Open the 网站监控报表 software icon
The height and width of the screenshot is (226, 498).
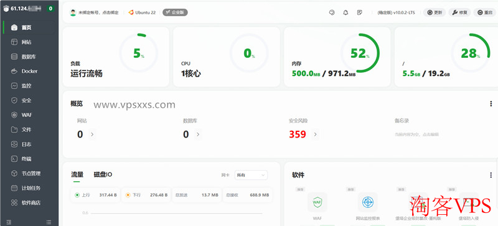(x=368, y=202)
